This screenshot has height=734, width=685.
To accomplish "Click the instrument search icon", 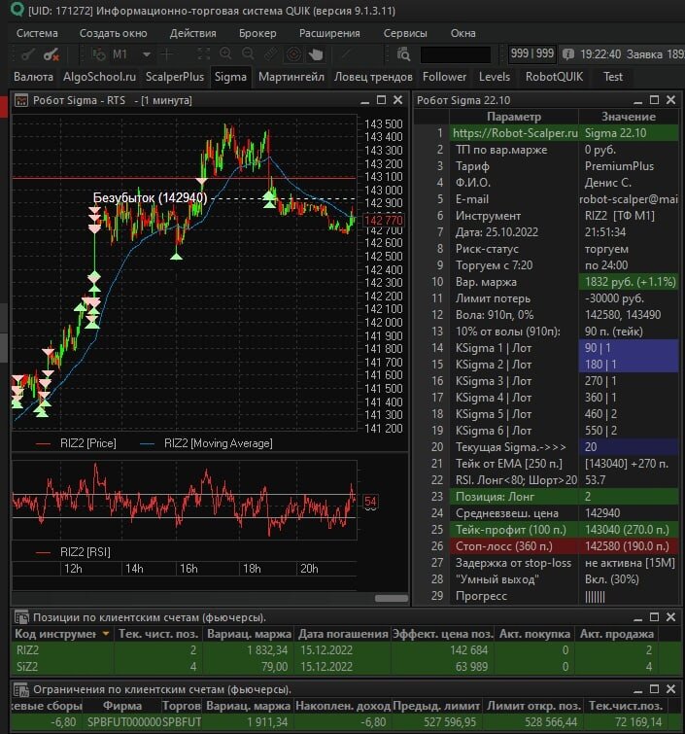I will click(403, 54).
